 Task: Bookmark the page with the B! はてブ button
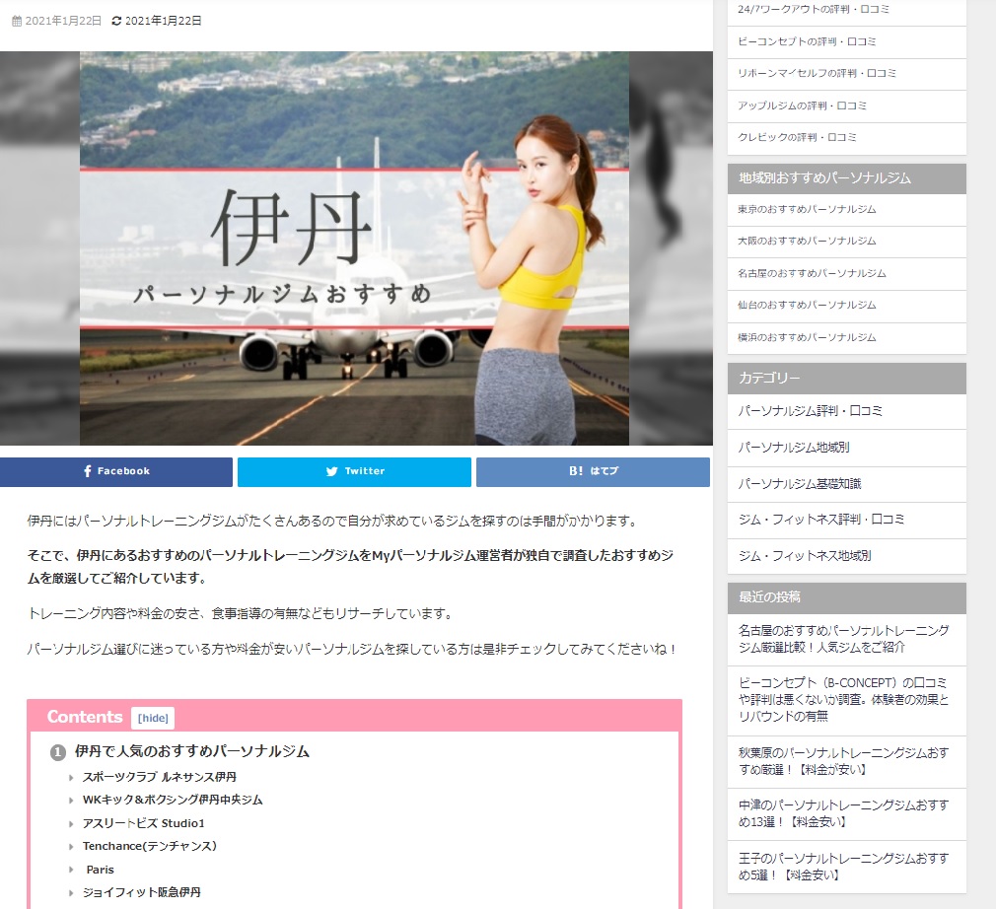pyautogui.click(x=593, y=471)
